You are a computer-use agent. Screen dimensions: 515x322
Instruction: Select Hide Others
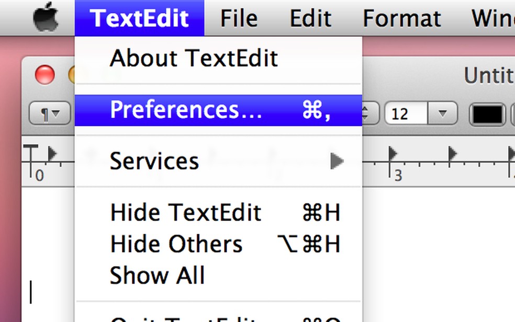click(x=176, y=244)
